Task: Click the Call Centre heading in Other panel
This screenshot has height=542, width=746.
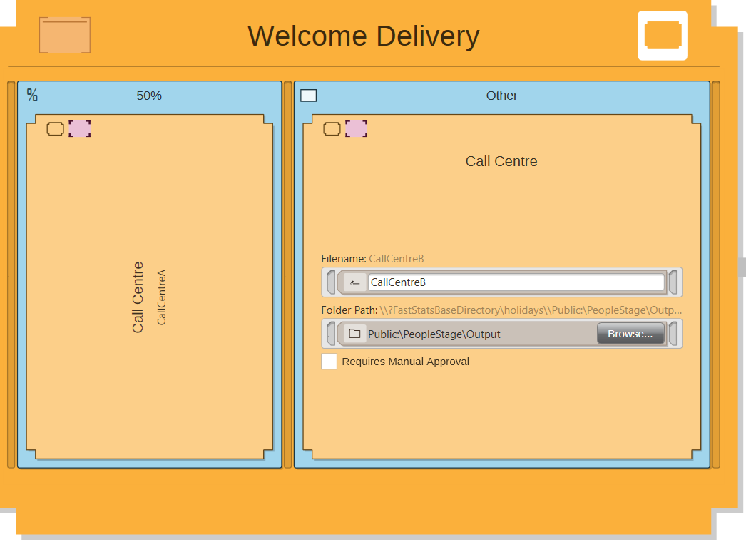Action: 501,161
